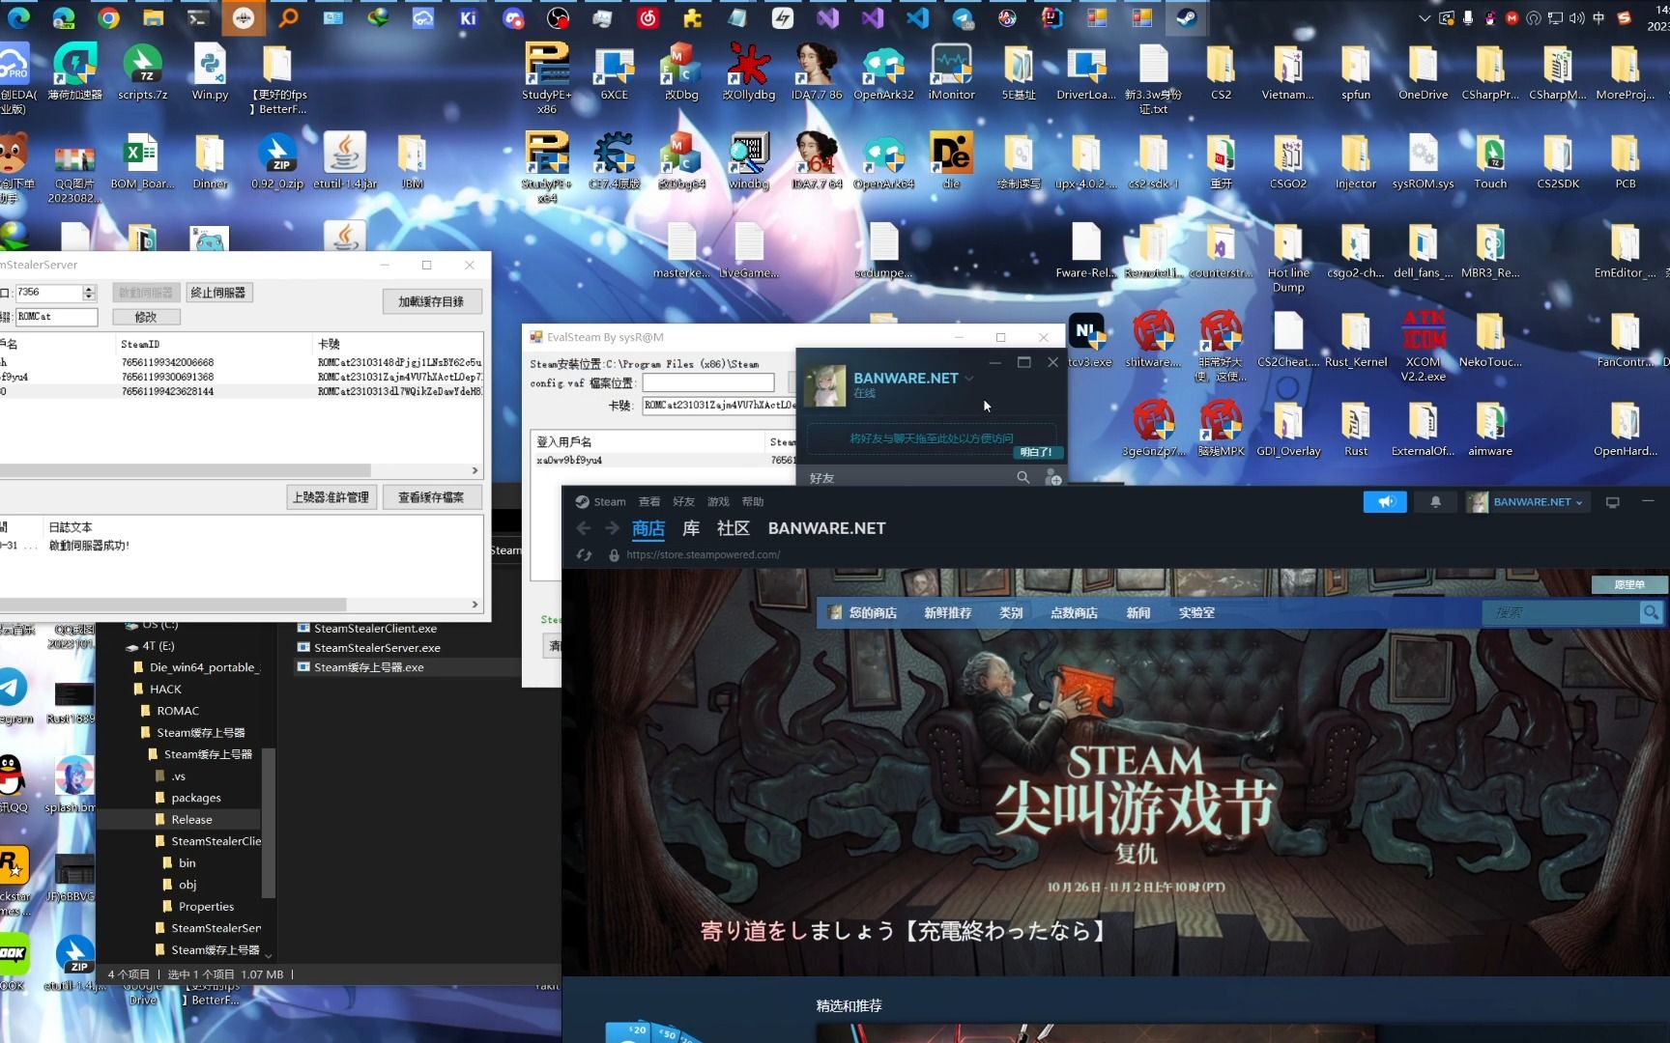Screen dimensions: 1670x1043
Task: Open 新闻 news in store navigation
Action: click(x=1137, y=612)
